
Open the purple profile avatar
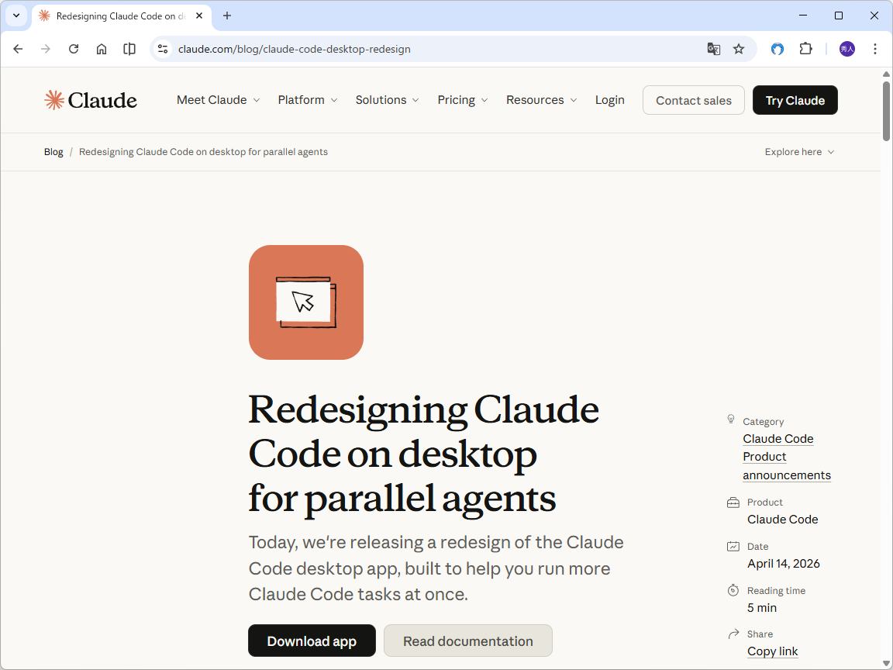[x=846, y=49]
